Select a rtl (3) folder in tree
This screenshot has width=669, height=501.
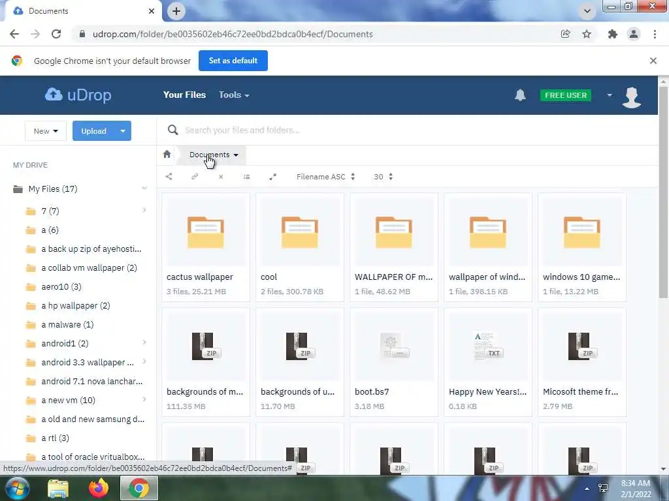(x=55, y=438)
